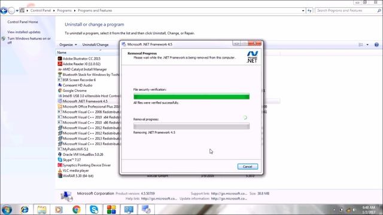Image resolution: width=383 pixels, height=215 pixels.
Task: Click the Back navigation arrow
Action: (x=4, y=11)
